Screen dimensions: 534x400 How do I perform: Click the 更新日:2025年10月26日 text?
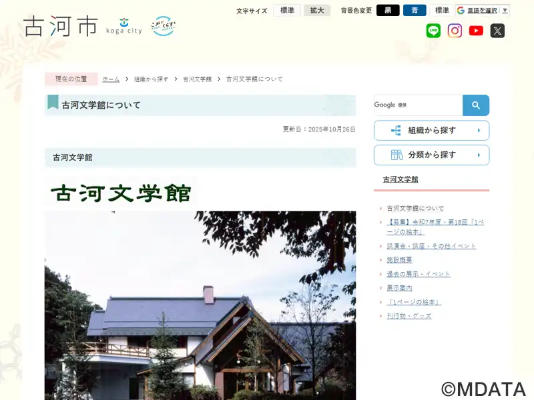click(x=319, y=129)
